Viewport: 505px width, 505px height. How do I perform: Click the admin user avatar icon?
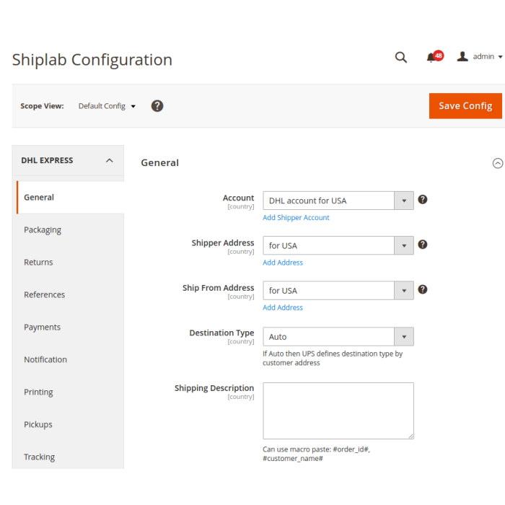(462, 56)
